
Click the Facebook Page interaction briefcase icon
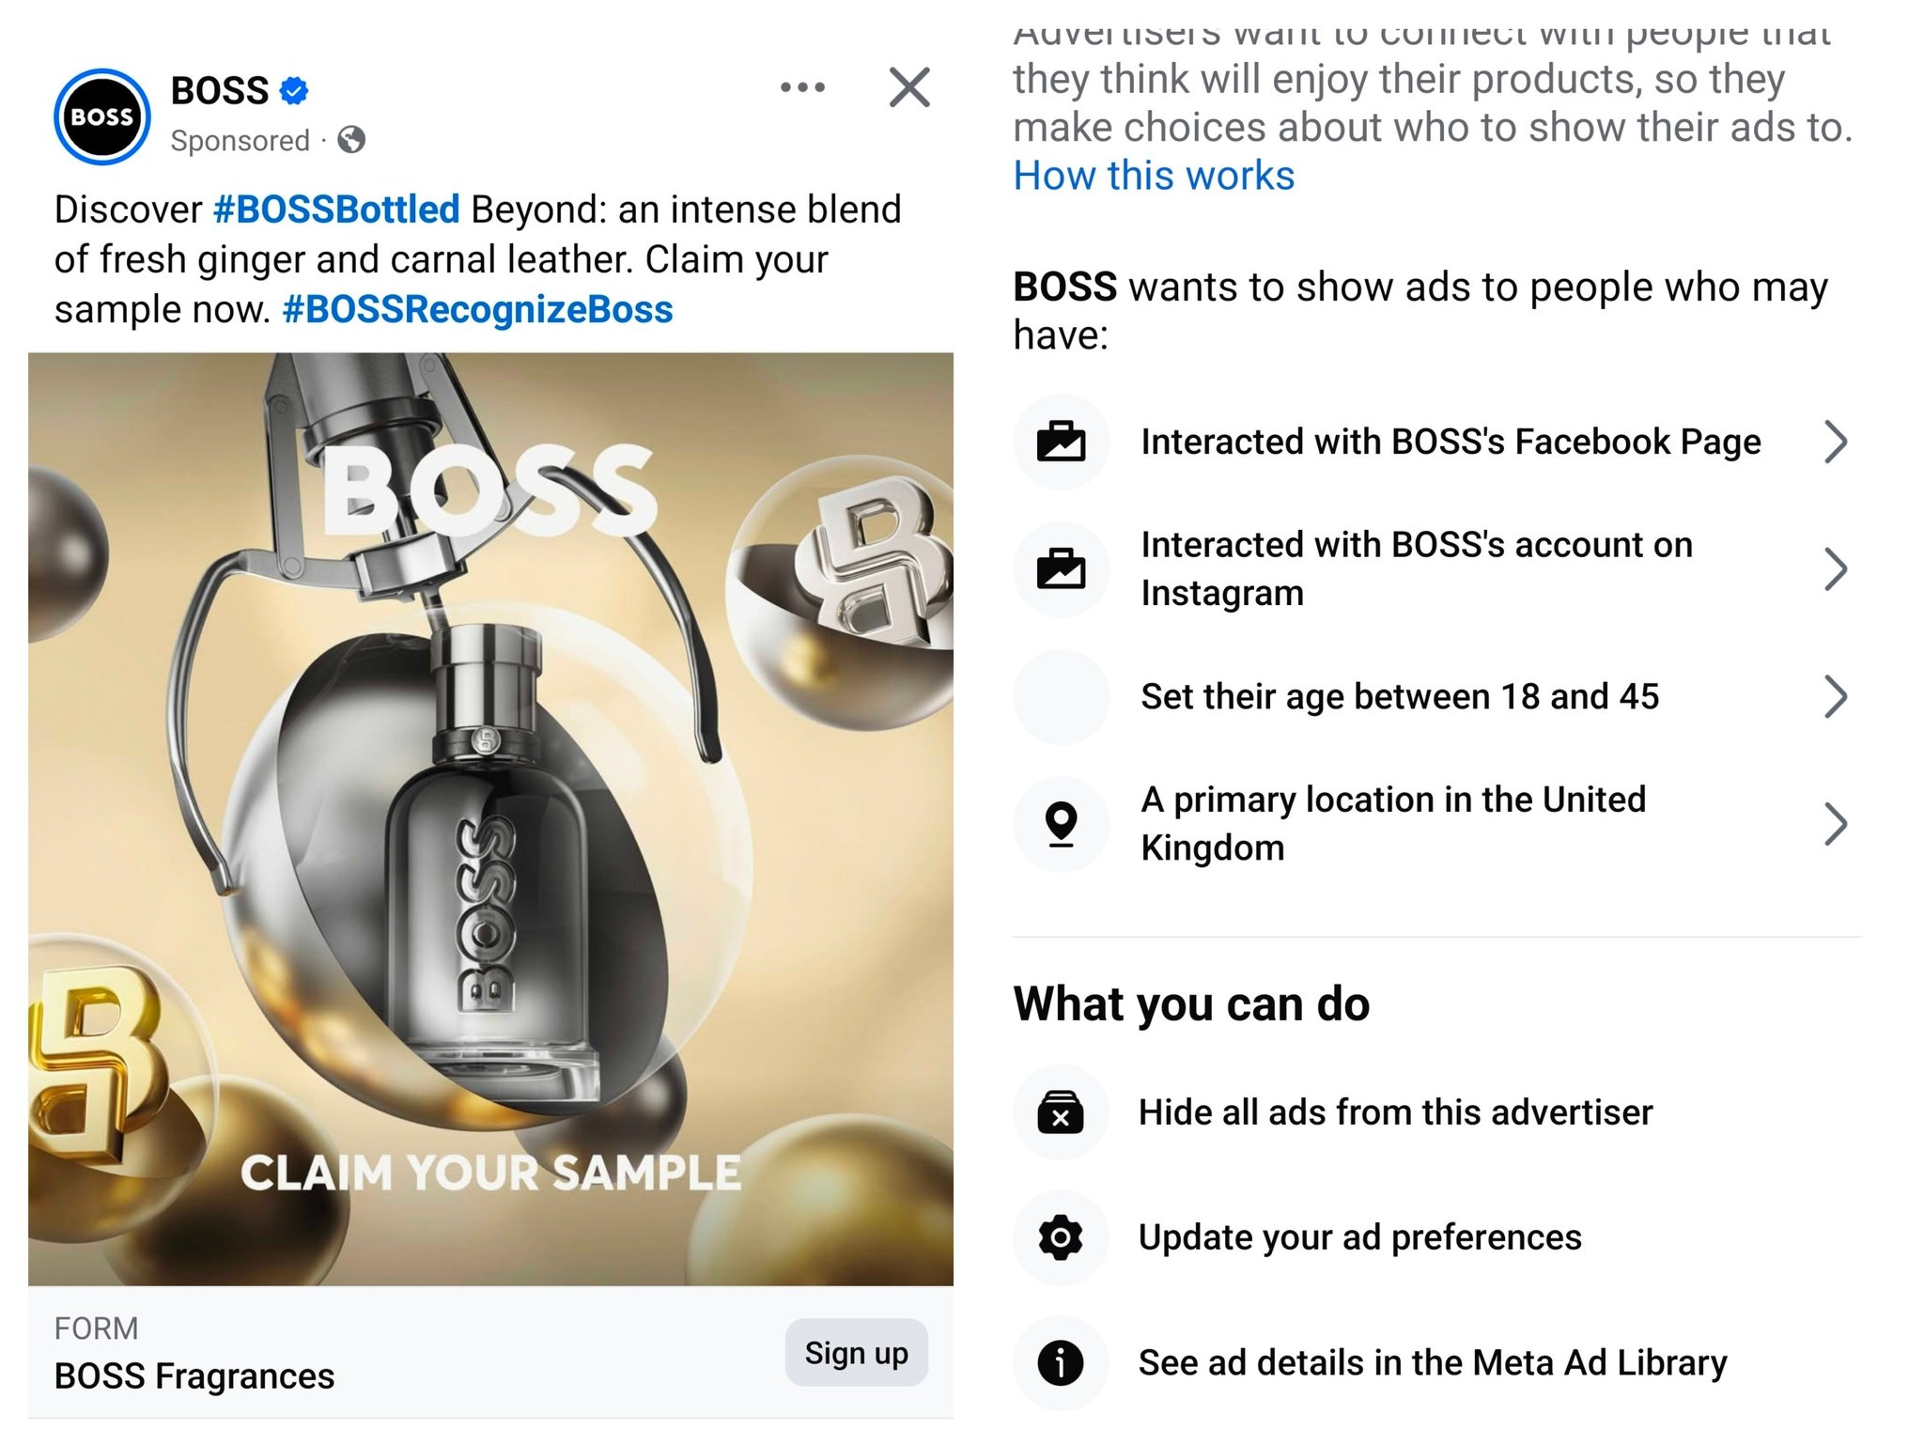click(x=1060, y=441)
